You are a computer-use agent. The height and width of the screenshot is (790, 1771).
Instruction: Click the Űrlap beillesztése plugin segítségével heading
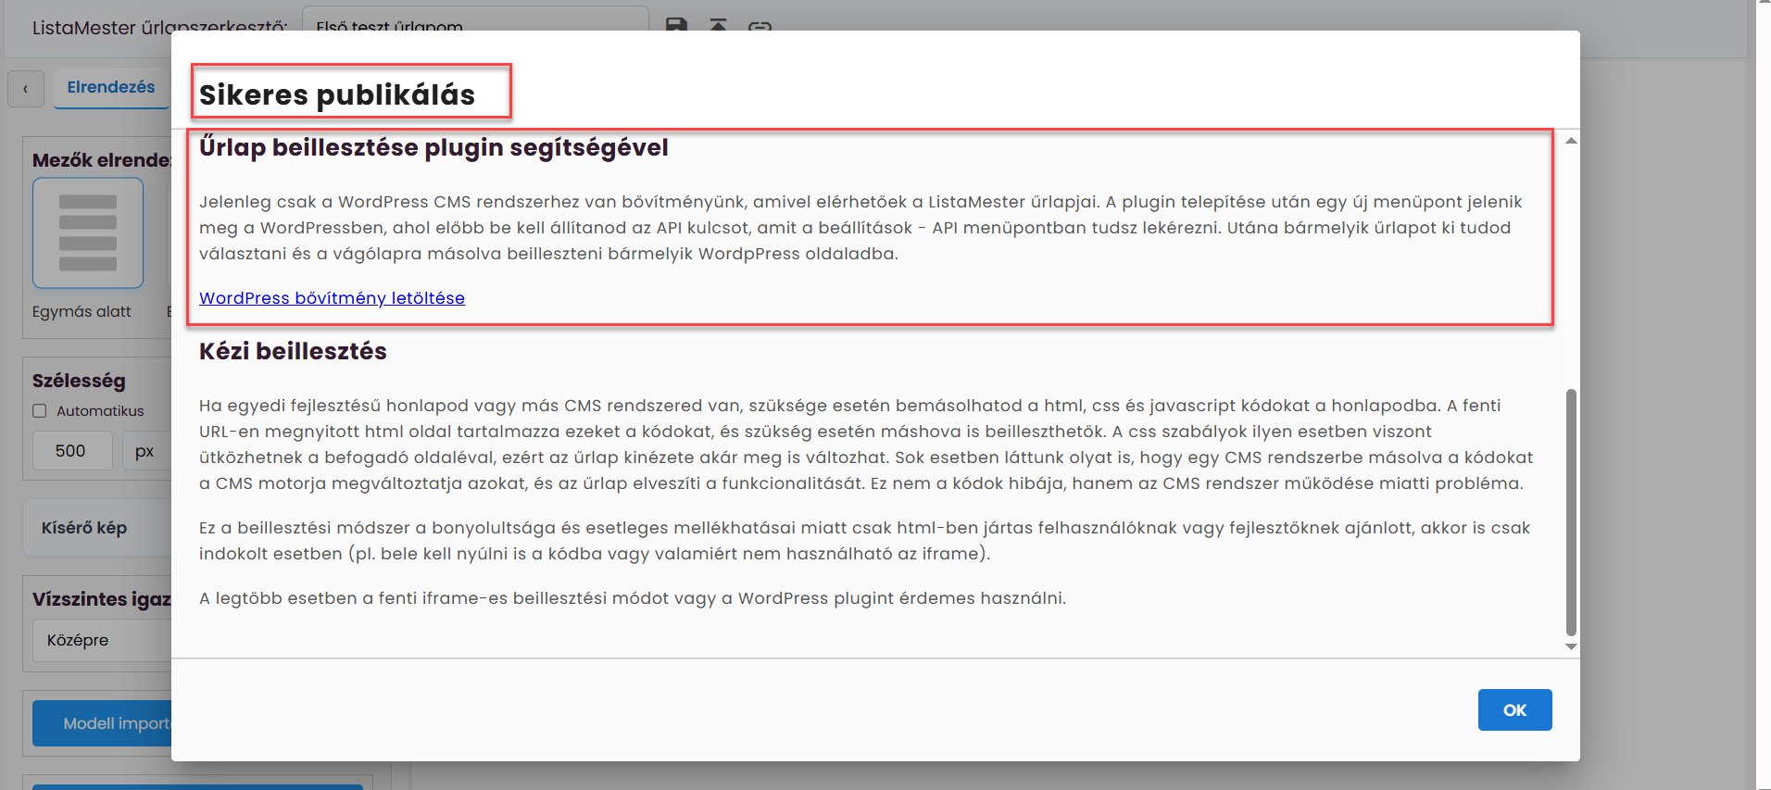click(x=433, y=147)
